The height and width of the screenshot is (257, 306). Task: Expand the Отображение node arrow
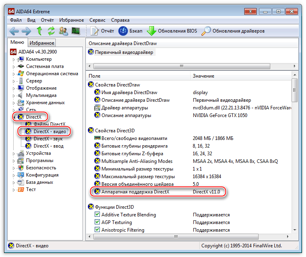click(14, 88)
